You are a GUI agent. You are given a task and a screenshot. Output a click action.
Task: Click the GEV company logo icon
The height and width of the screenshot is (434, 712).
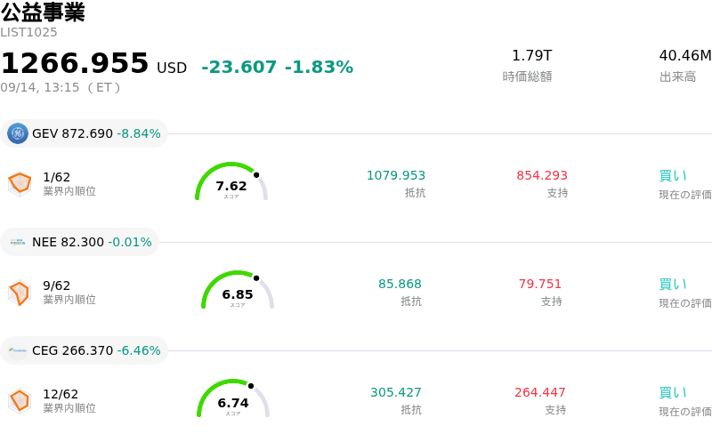pos(18,133)
